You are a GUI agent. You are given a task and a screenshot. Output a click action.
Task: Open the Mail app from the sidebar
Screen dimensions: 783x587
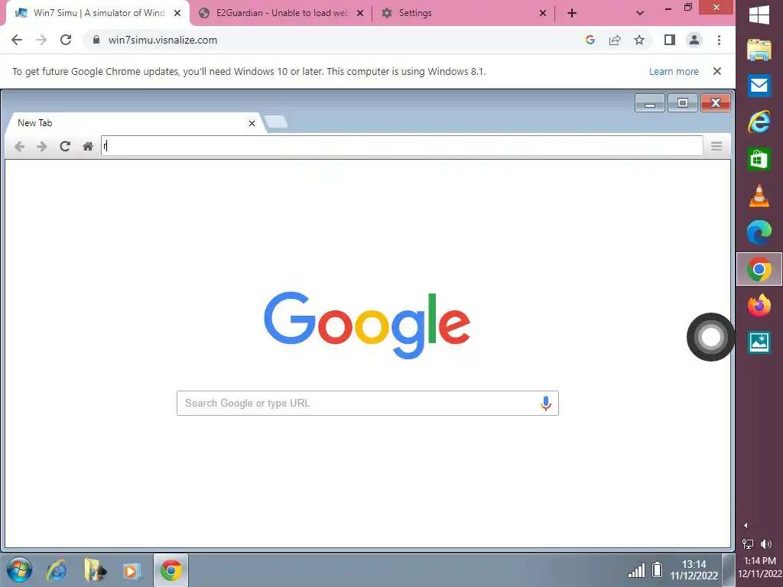(759, 86)
